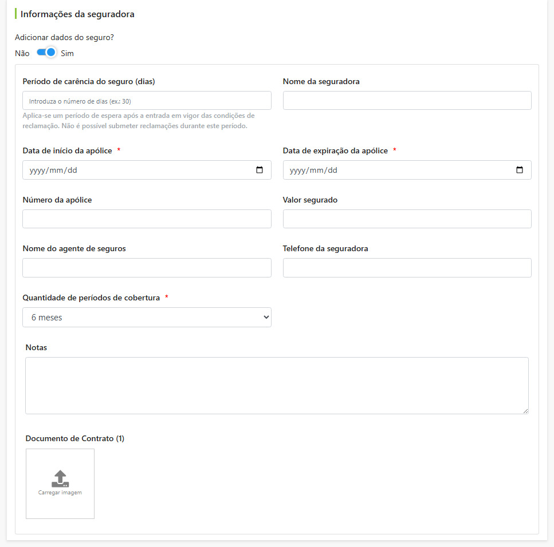
Task: Click the Notas textarea resize handle
Action: click(526, 411)
